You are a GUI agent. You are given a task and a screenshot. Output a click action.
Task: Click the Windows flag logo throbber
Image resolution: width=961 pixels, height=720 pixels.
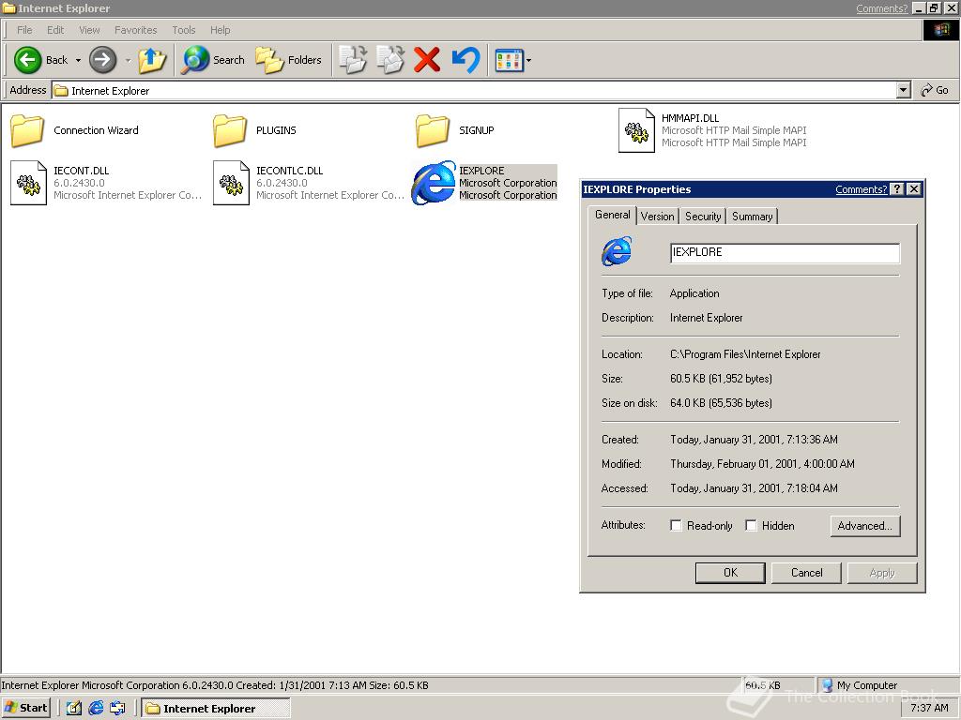pyautogui.click(x=940, y=30)
